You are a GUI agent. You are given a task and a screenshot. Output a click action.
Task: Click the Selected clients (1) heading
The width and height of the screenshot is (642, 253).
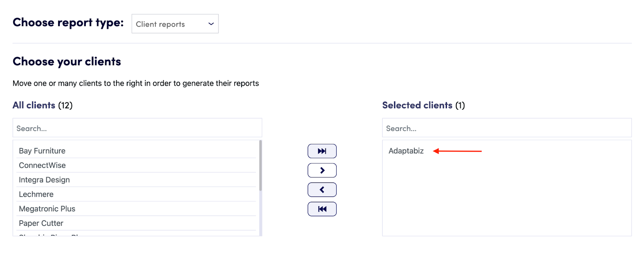tap(423, 105)
